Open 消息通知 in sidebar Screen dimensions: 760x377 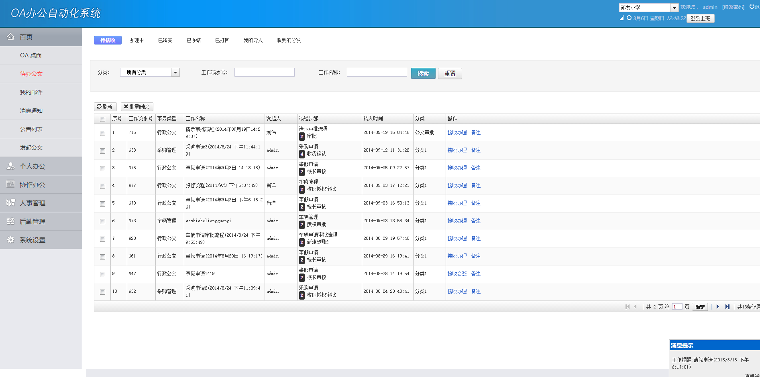click(41, 111)
